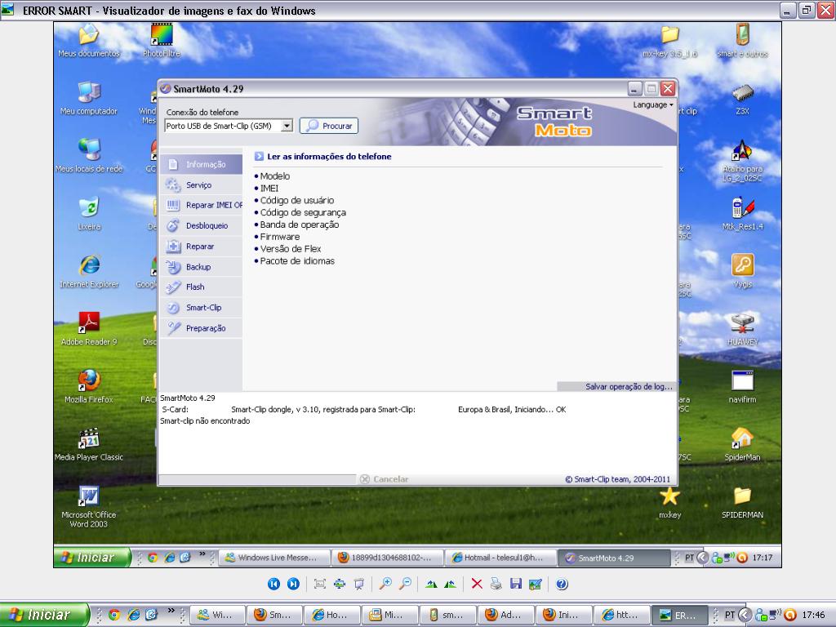The image size is (836, 627).
Task: Click the Internet Explorer desktop icon
Action: 88,271
